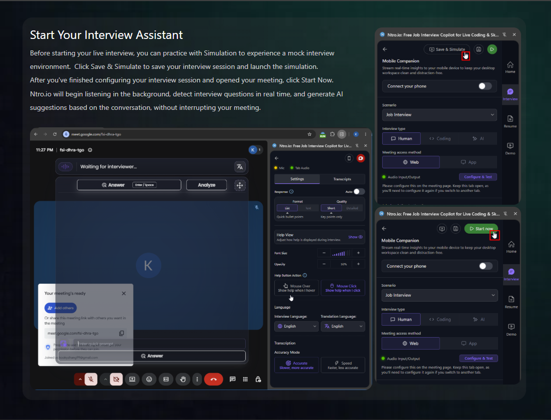Open the Home tab in Save & Simulate panel sidebar
The image size is (551, 420).
(x=510, y=67)
